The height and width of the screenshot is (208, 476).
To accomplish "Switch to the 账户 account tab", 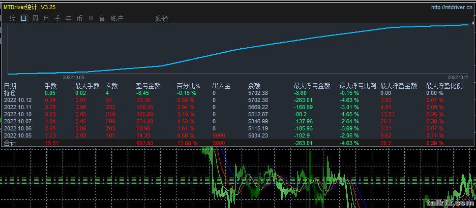I will (x=117, y=18).
